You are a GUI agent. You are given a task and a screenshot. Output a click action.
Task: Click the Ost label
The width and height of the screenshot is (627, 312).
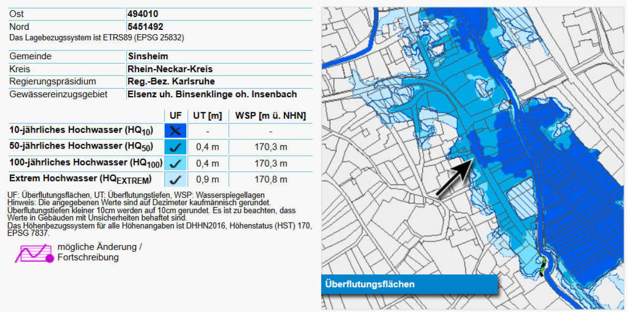coord(17,14)
